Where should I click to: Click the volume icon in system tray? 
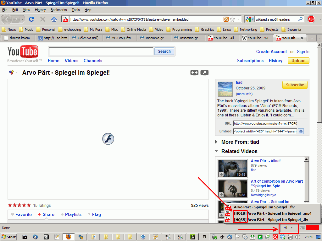298,237
